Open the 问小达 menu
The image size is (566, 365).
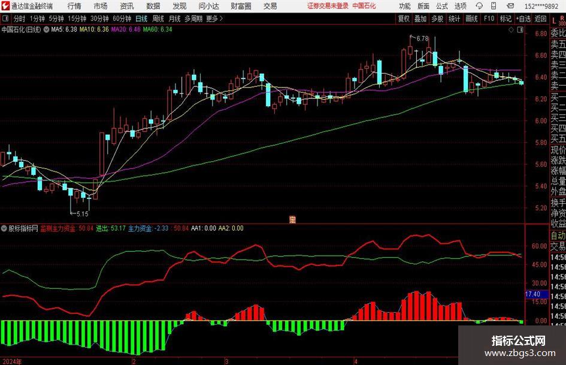(208, 6)
